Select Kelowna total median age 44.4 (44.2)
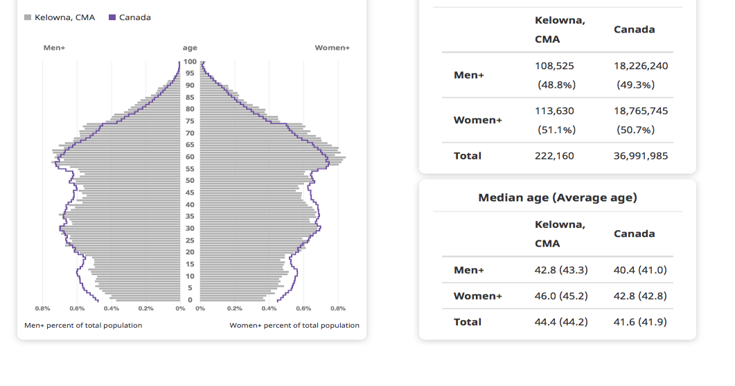 (561, 322)
